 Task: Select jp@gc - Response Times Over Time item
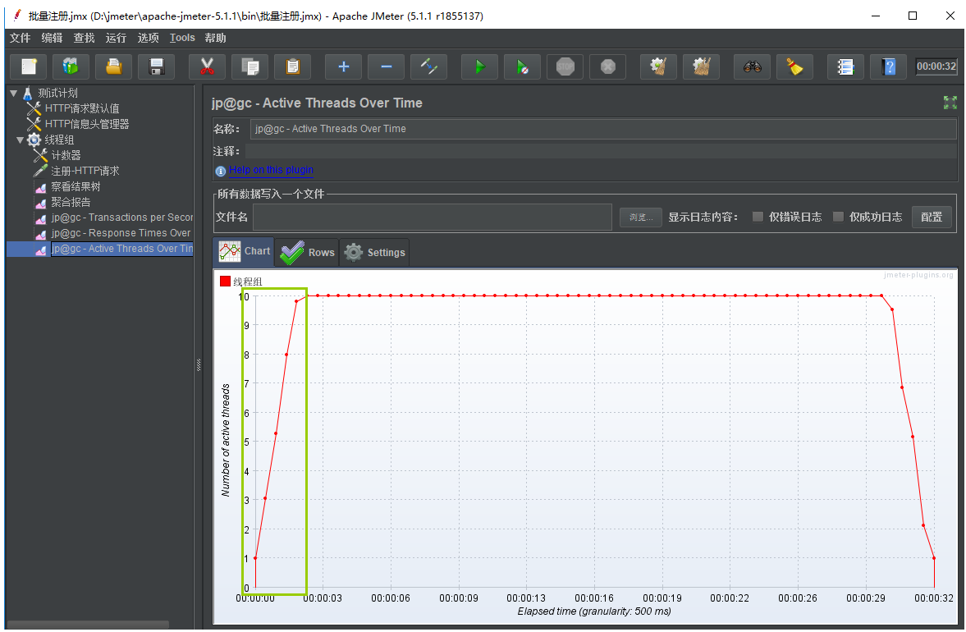pyautogui.click(x=122, y=233)
